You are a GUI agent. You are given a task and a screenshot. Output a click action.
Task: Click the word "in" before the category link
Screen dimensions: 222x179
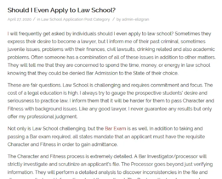(38, 19)
